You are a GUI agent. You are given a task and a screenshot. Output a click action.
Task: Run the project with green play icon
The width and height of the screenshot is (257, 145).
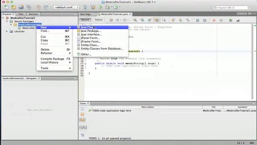(101, 7)
